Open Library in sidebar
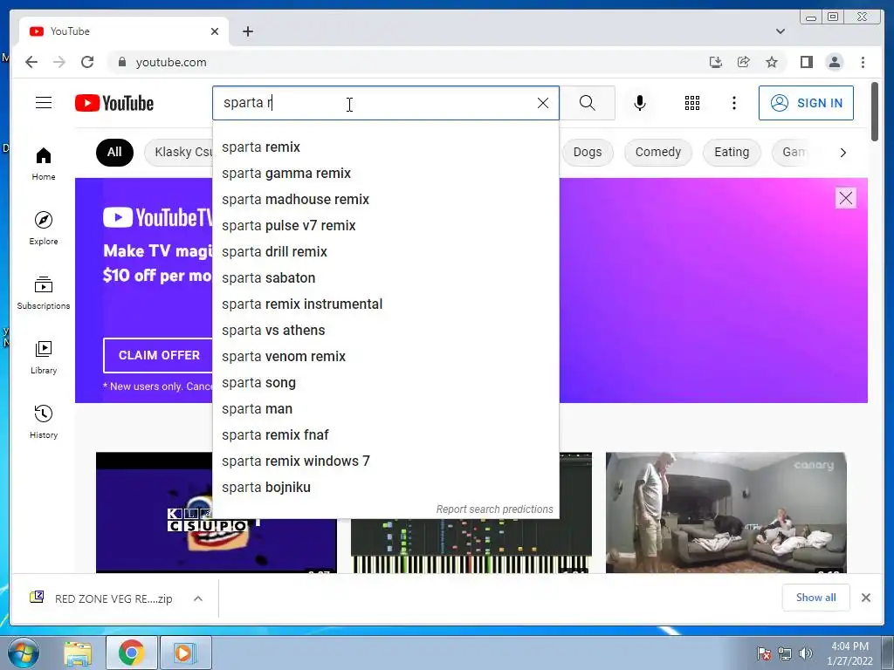Screen dimensions: 894x670 [44, 357]
